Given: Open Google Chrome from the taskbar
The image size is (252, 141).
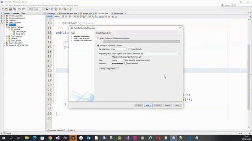Looking at the screenshot, I should point(50,138).
